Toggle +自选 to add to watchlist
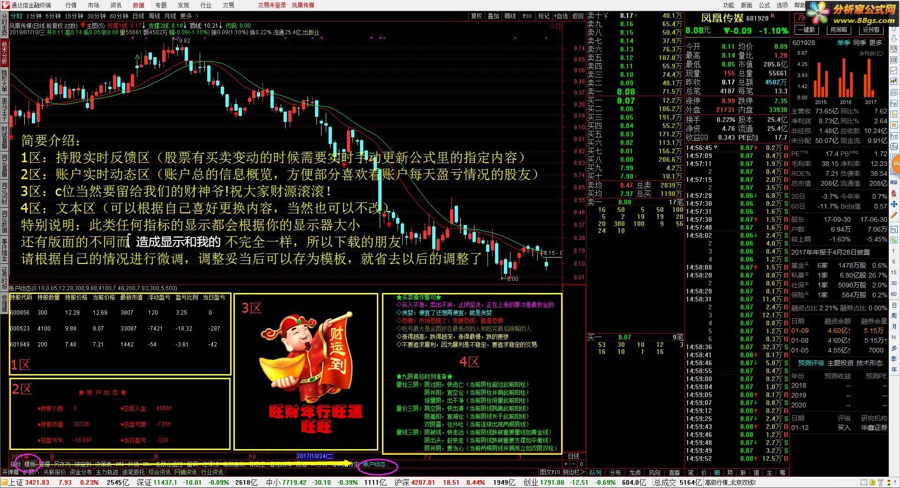Image resolution: width=900 pixels, height=488 pixels. [x=561, y=16]
